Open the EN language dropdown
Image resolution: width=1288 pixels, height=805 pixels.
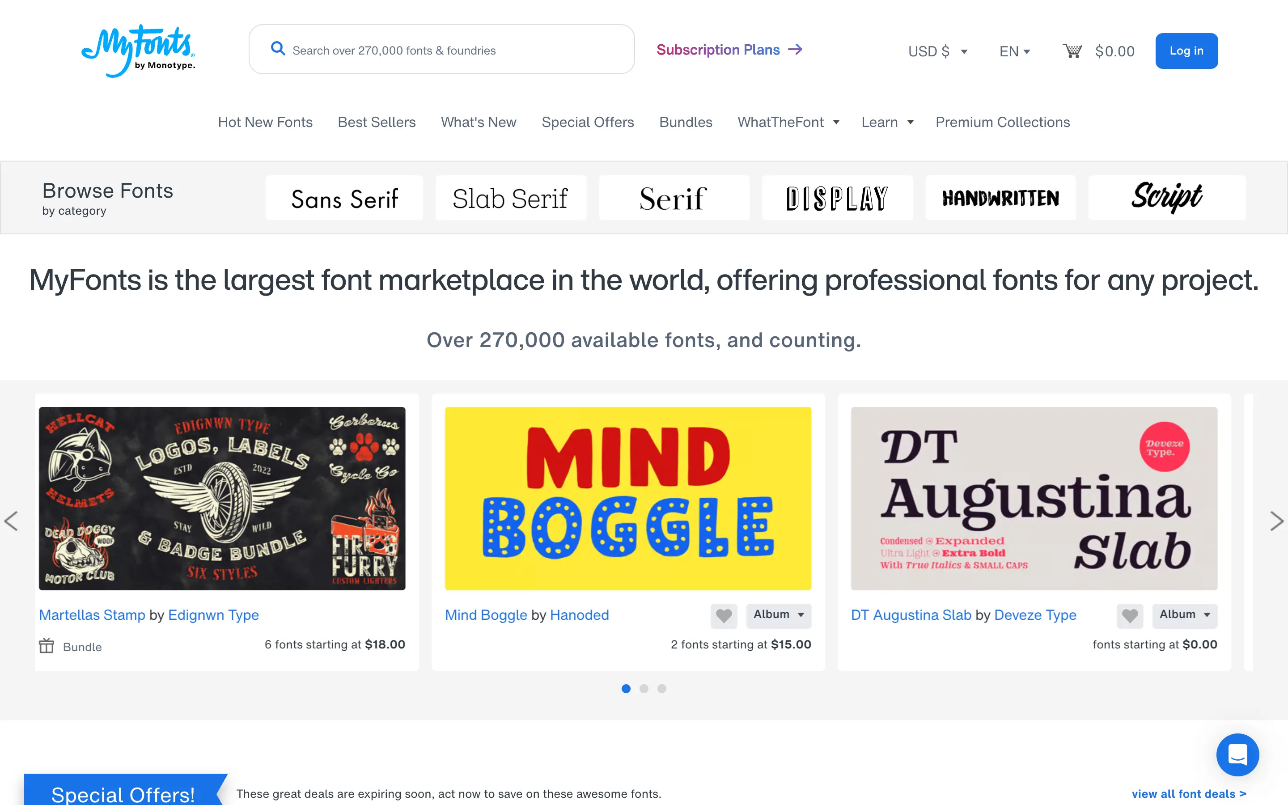tap(1015, 51)
